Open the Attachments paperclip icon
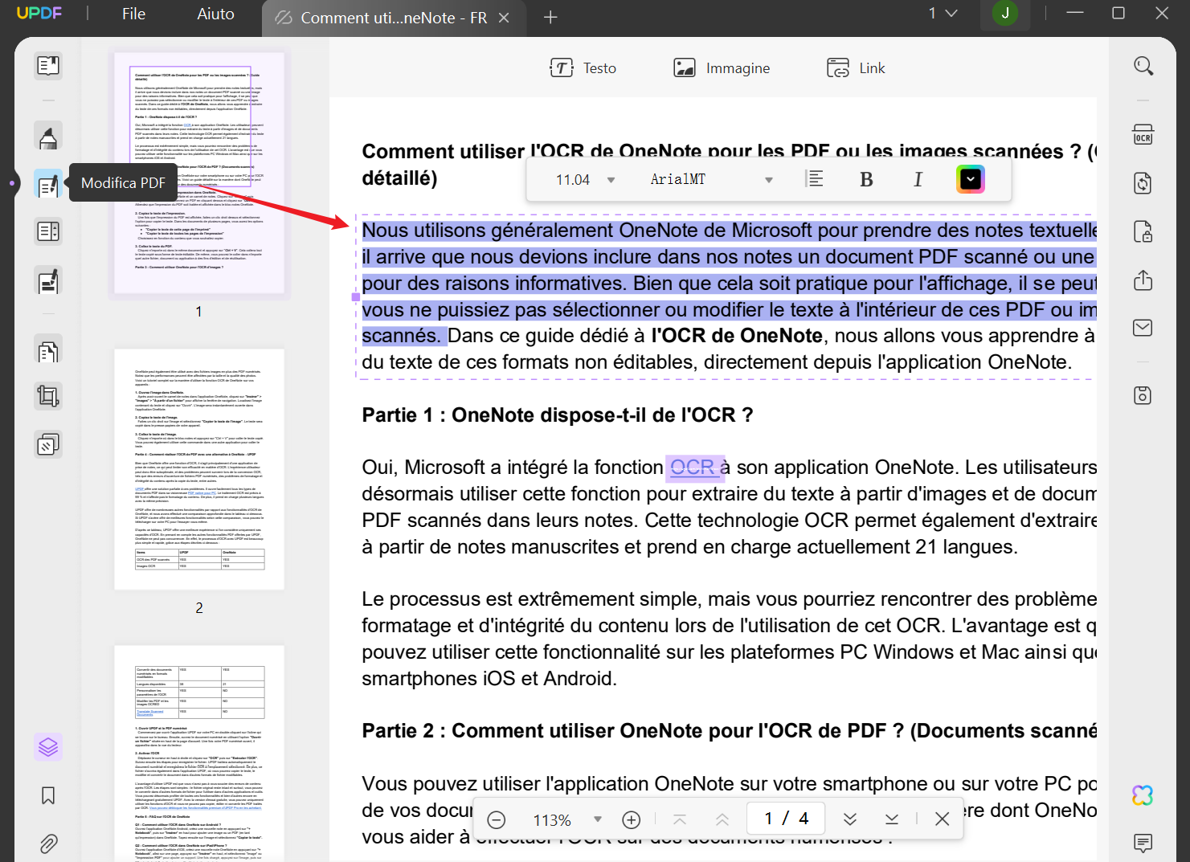This screenshot has height=862, width=1190. pyautogui.click(x=48, y=844)
